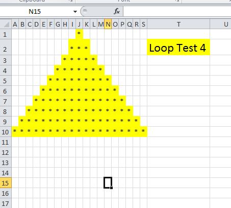
Task: Click asterisk cell B9 in row 9
Action: tap(22, 122)
